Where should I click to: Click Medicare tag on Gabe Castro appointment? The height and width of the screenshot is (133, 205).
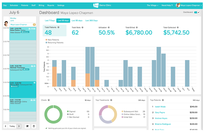click(x=25, y=32)
